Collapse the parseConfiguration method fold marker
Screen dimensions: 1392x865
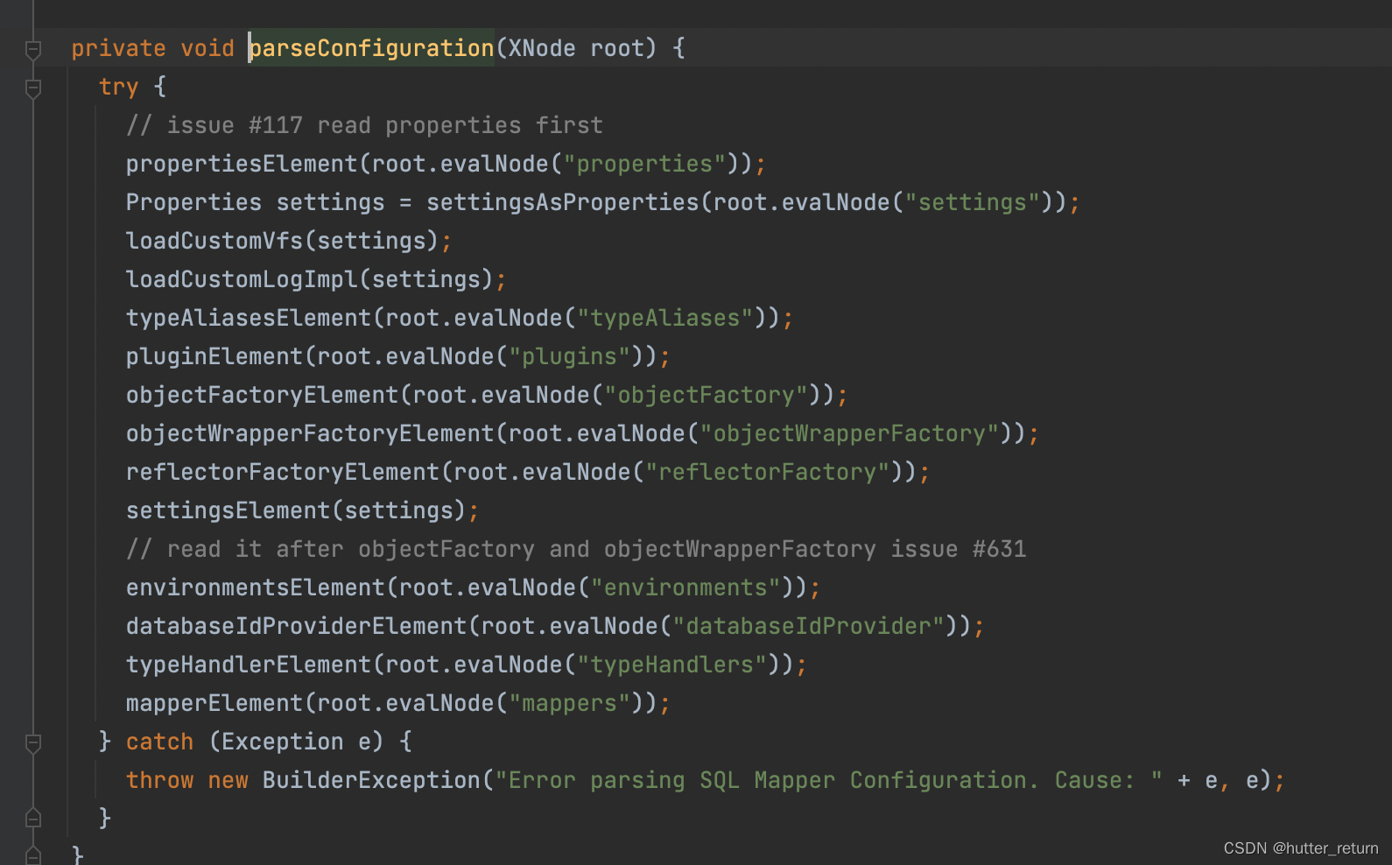33,49
